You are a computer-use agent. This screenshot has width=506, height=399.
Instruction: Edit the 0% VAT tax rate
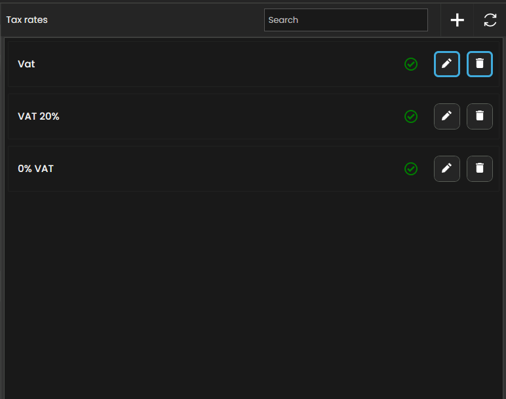pos(446,169)
